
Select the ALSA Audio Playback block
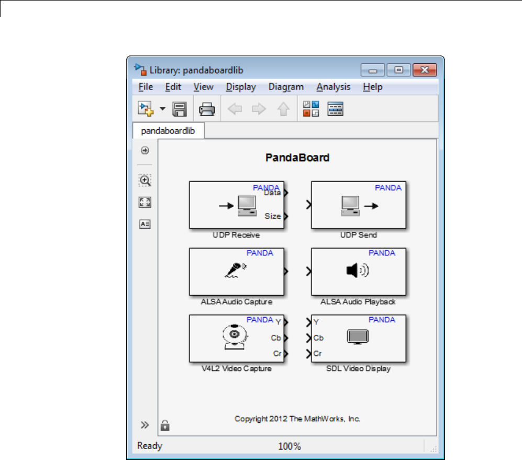(359, 272)
